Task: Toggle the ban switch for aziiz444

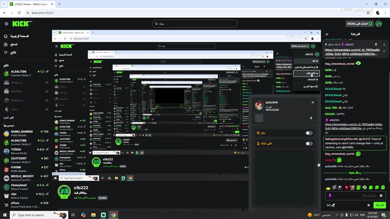Action: (309, 133)
